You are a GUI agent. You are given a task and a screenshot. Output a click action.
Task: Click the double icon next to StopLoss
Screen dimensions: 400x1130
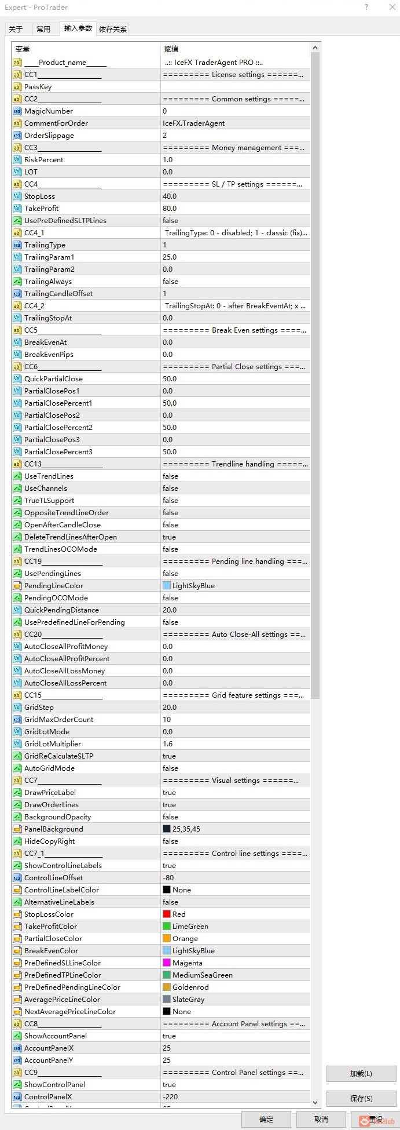click(x=17, y=196)
